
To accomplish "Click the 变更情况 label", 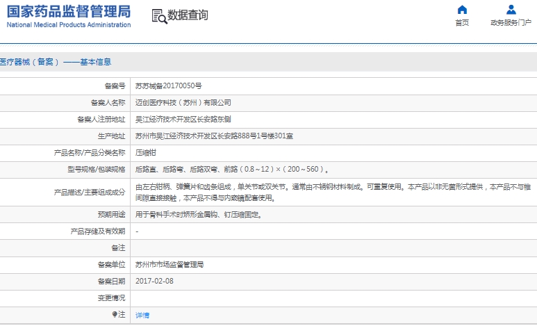I will 112,298.
